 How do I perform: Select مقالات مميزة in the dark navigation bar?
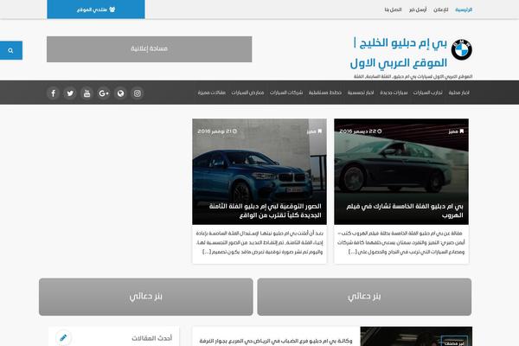point(212,93)
